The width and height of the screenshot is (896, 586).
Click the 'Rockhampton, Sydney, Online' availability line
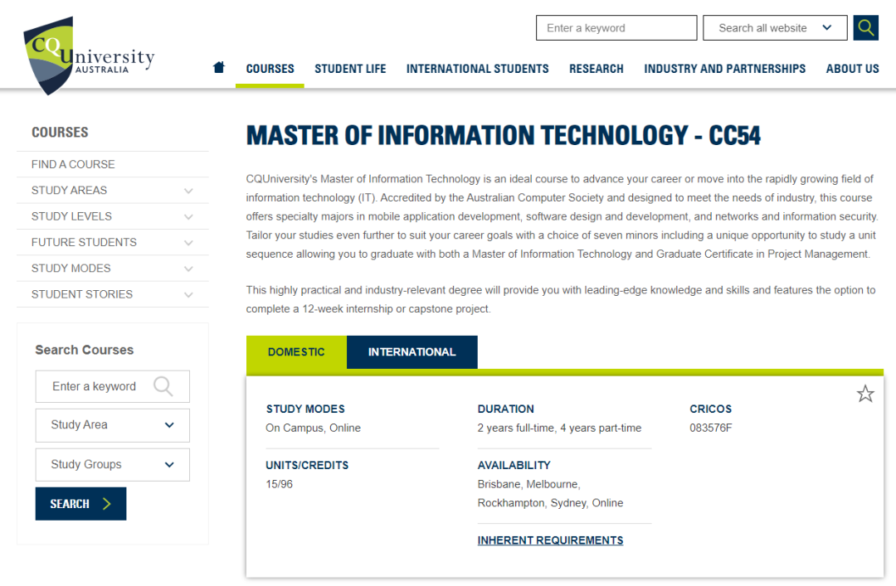(550, 503)
